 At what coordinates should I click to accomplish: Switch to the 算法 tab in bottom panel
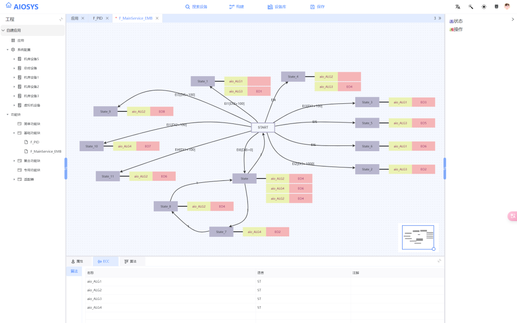(130, 261)
